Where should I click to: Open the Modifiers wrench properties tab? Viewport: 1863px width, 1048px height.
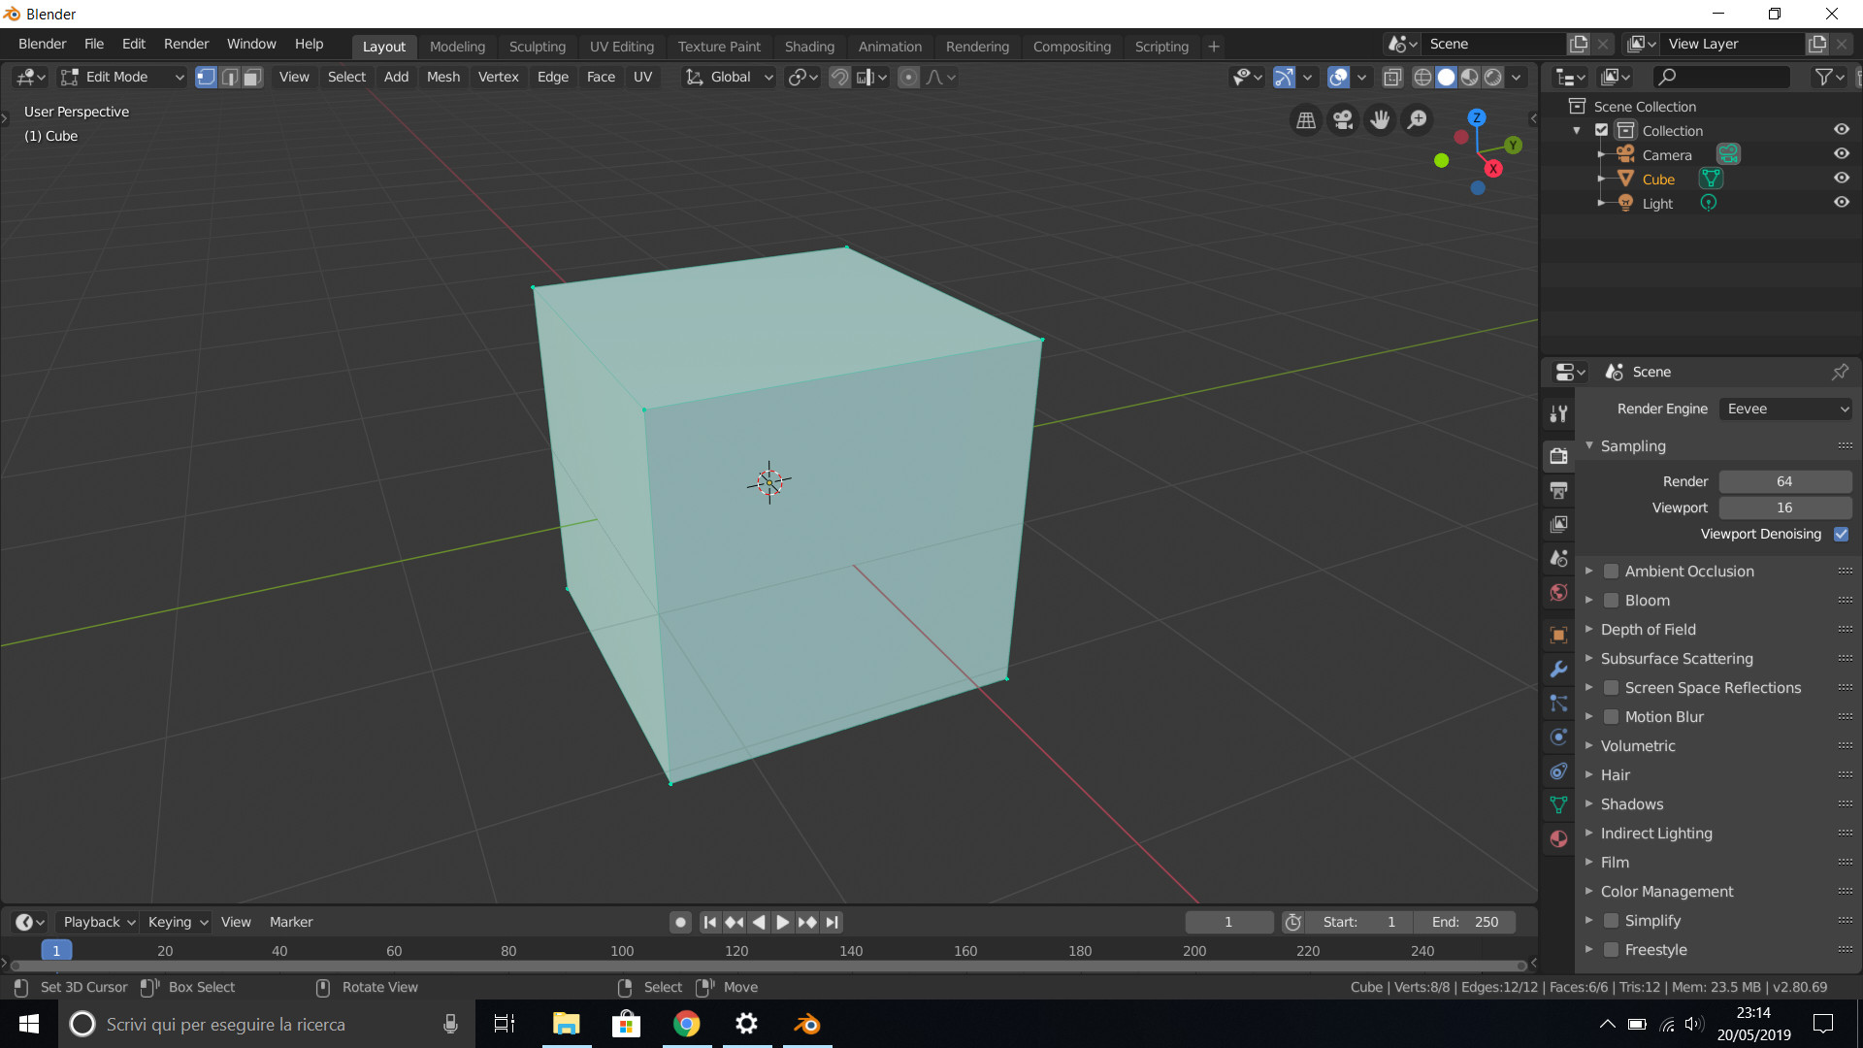(1559, 670)
